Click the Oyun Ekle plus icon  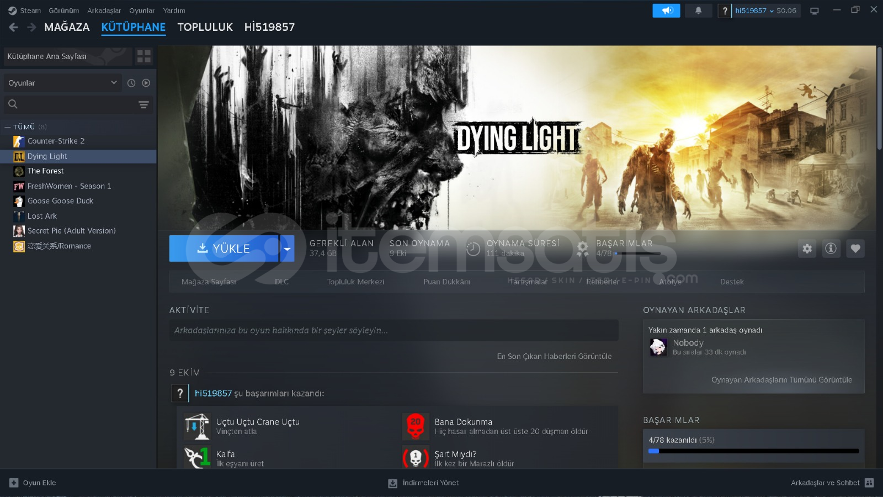(x=14, y=483)
